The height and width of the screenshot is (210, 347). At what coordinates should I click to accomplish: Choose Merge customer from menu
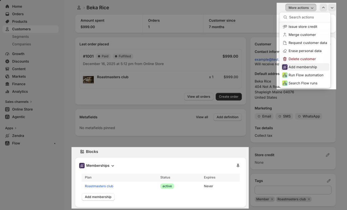(305, 35)
